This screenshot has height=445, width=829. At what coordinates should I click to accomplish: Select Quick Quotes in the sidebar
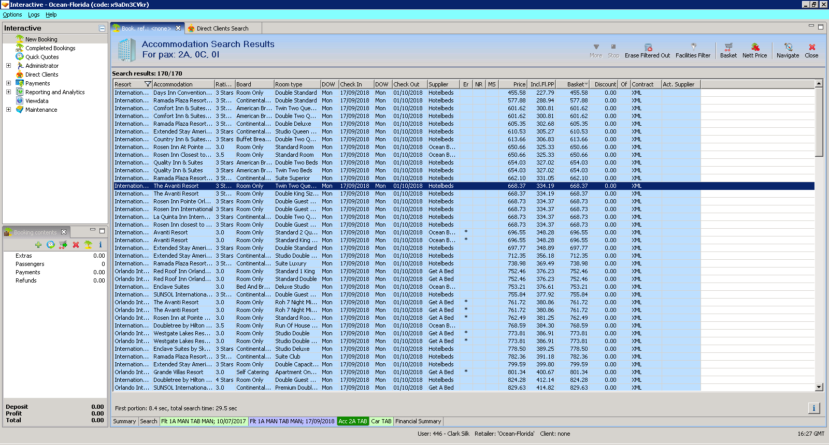(x=42, y=57)
